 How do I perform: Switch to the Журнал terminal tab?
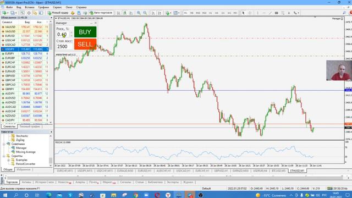click(188, 182)
